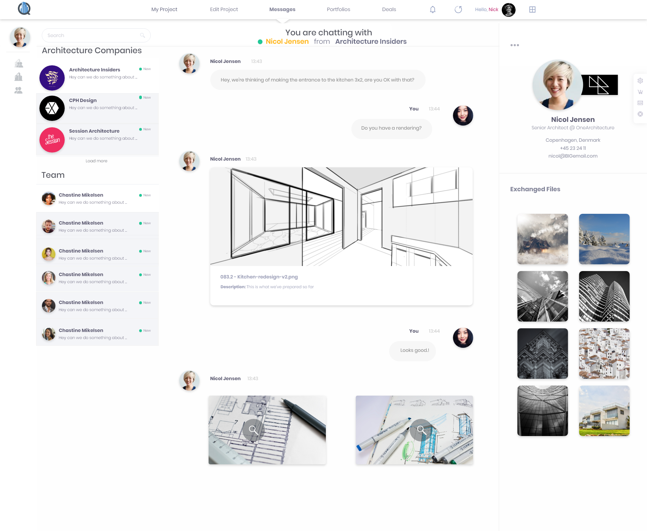Click the notifications bell icon

[x=433, y=9]
